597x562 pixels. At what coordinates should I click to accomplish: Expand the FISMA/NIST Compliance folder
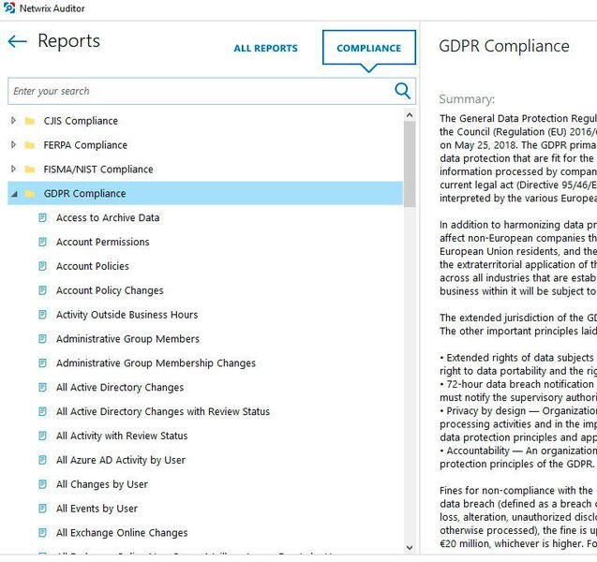14,169
